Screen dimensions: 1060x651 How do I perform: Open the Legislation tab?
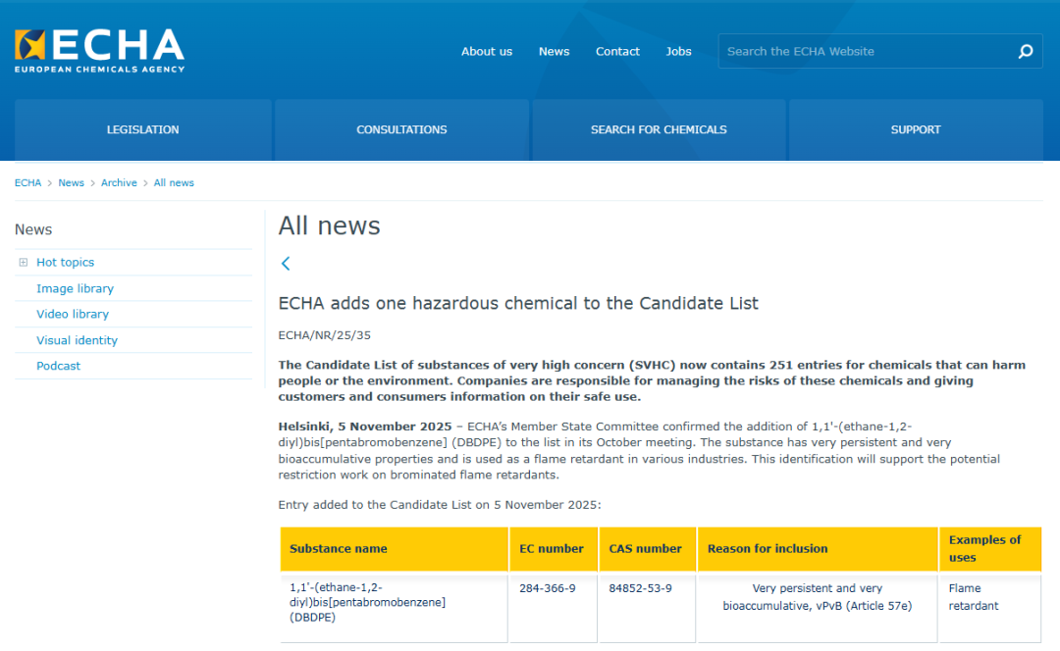coord(143,129)
